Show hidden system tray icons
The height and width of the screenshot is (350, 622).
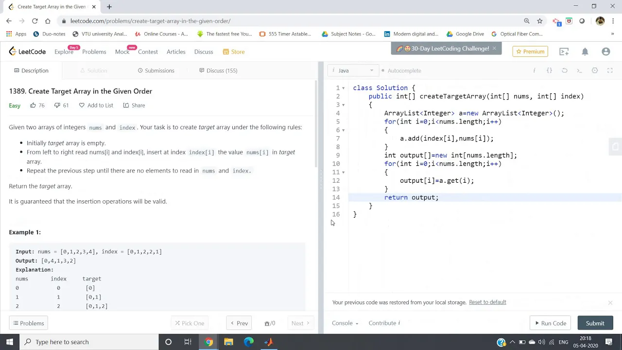[x=512, y=342]
